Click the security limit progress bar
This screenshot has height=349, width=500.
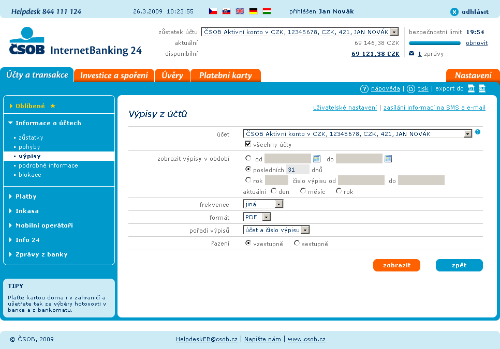click(435, 43)
